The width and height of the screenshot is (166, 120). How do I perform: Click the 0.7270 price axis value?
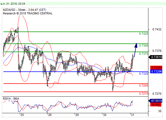point(157,94)
